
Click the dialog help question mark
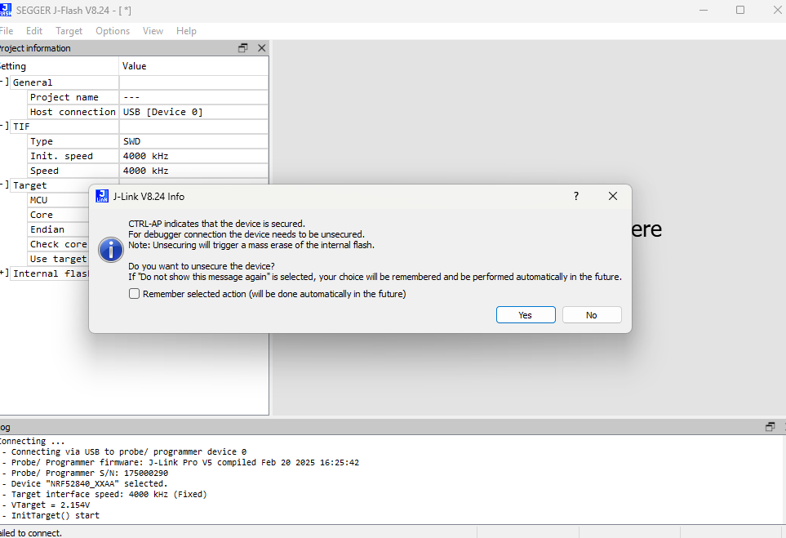pyautogui.click(x=576, y=196)
